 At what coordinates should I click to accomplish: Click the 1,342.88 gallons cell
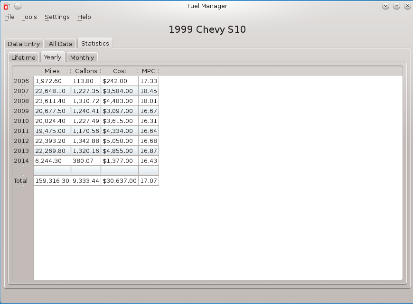coord(86,141)
